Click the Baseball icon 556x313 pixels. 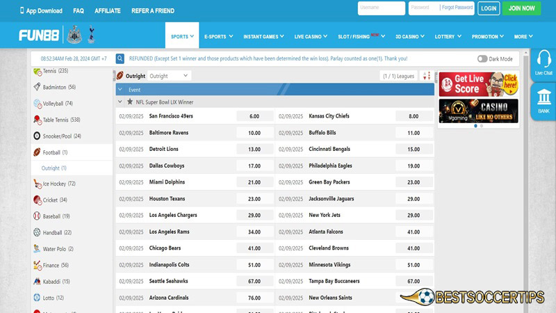pyautogui.click(x=37, y=216)
